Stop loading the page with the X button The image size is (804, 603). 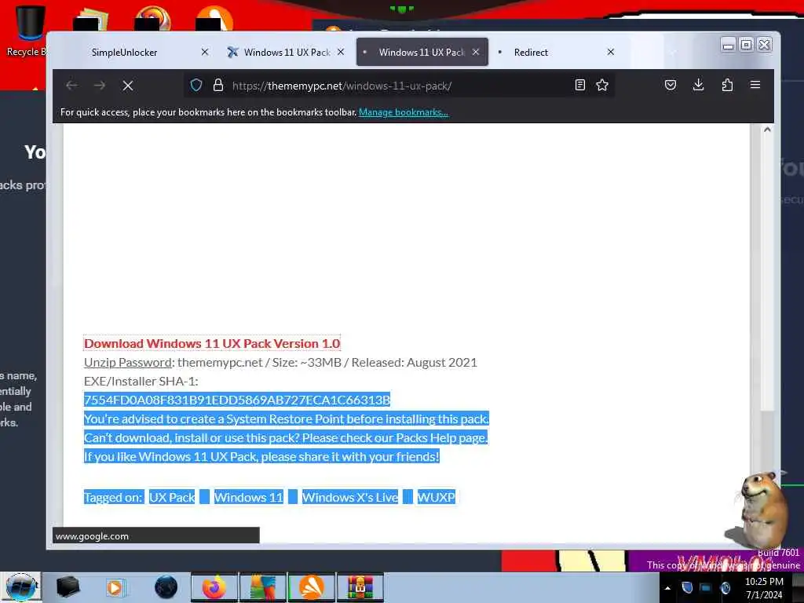128,86
